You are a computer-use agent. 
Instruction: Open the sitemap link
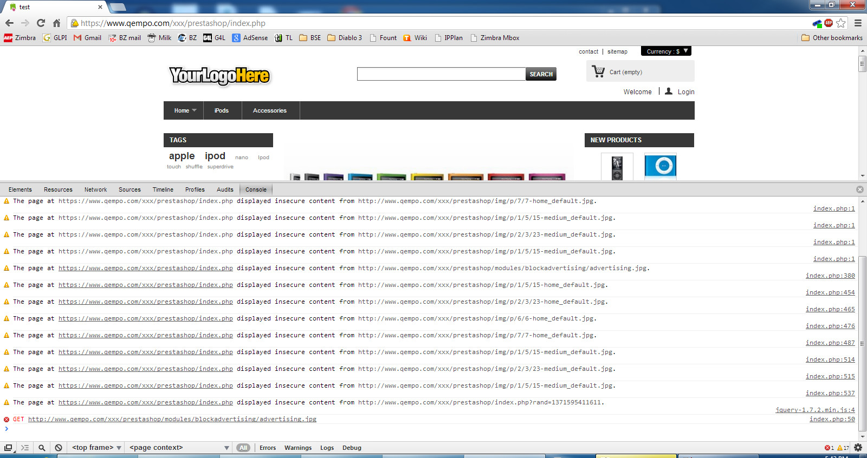click(617, 51)
